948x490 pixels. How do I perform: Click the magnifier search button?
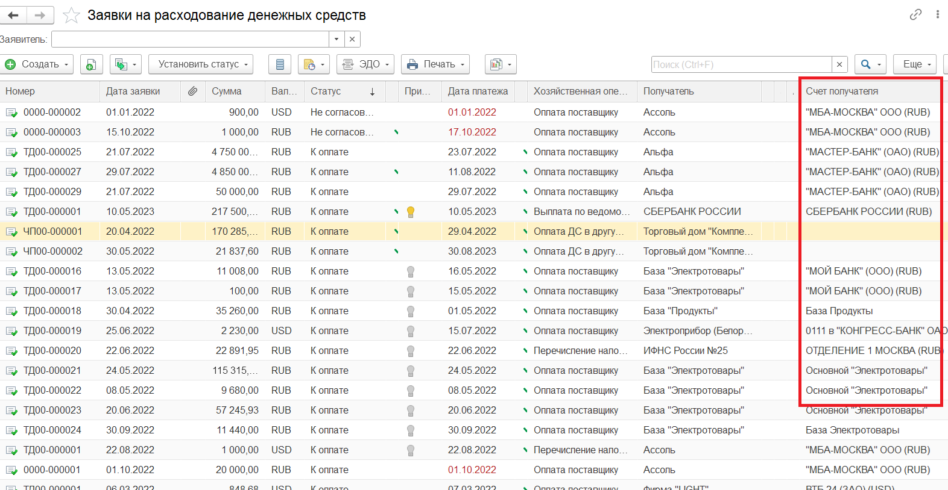[870, 64]
